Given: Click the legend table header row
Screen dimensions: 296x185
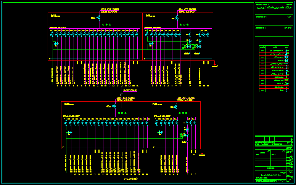Looking at the screenshot, I should tap(274, 47).
